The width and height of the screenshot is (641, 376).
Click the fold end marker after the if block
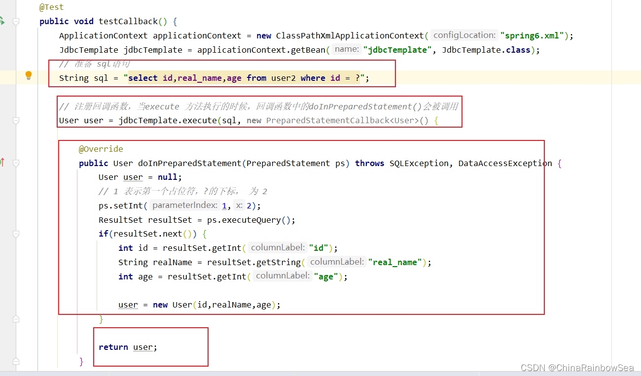[16, 319]
